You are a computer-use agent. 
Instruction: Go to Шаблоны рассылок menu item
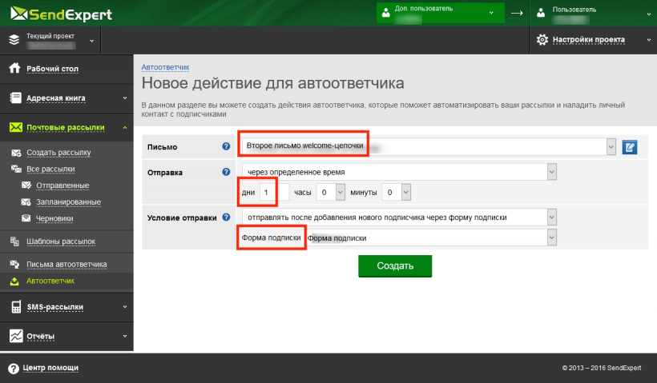[x=60, y=241]
